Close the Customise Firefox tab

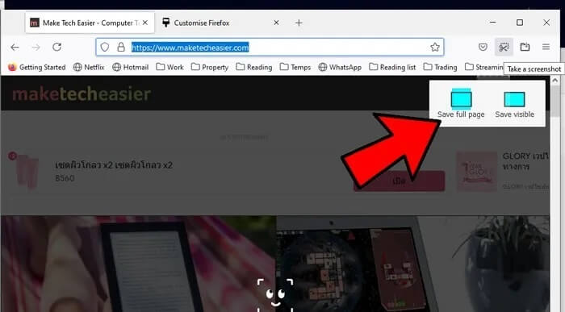click(x=276, y=23)
